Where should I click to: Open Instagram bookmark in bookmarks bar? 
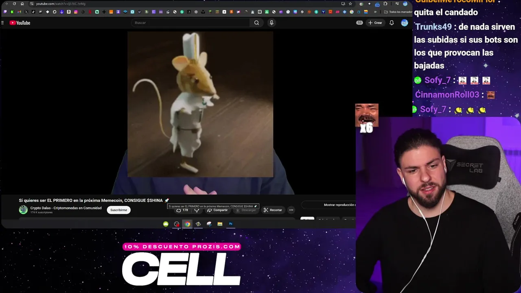[76, 12]
